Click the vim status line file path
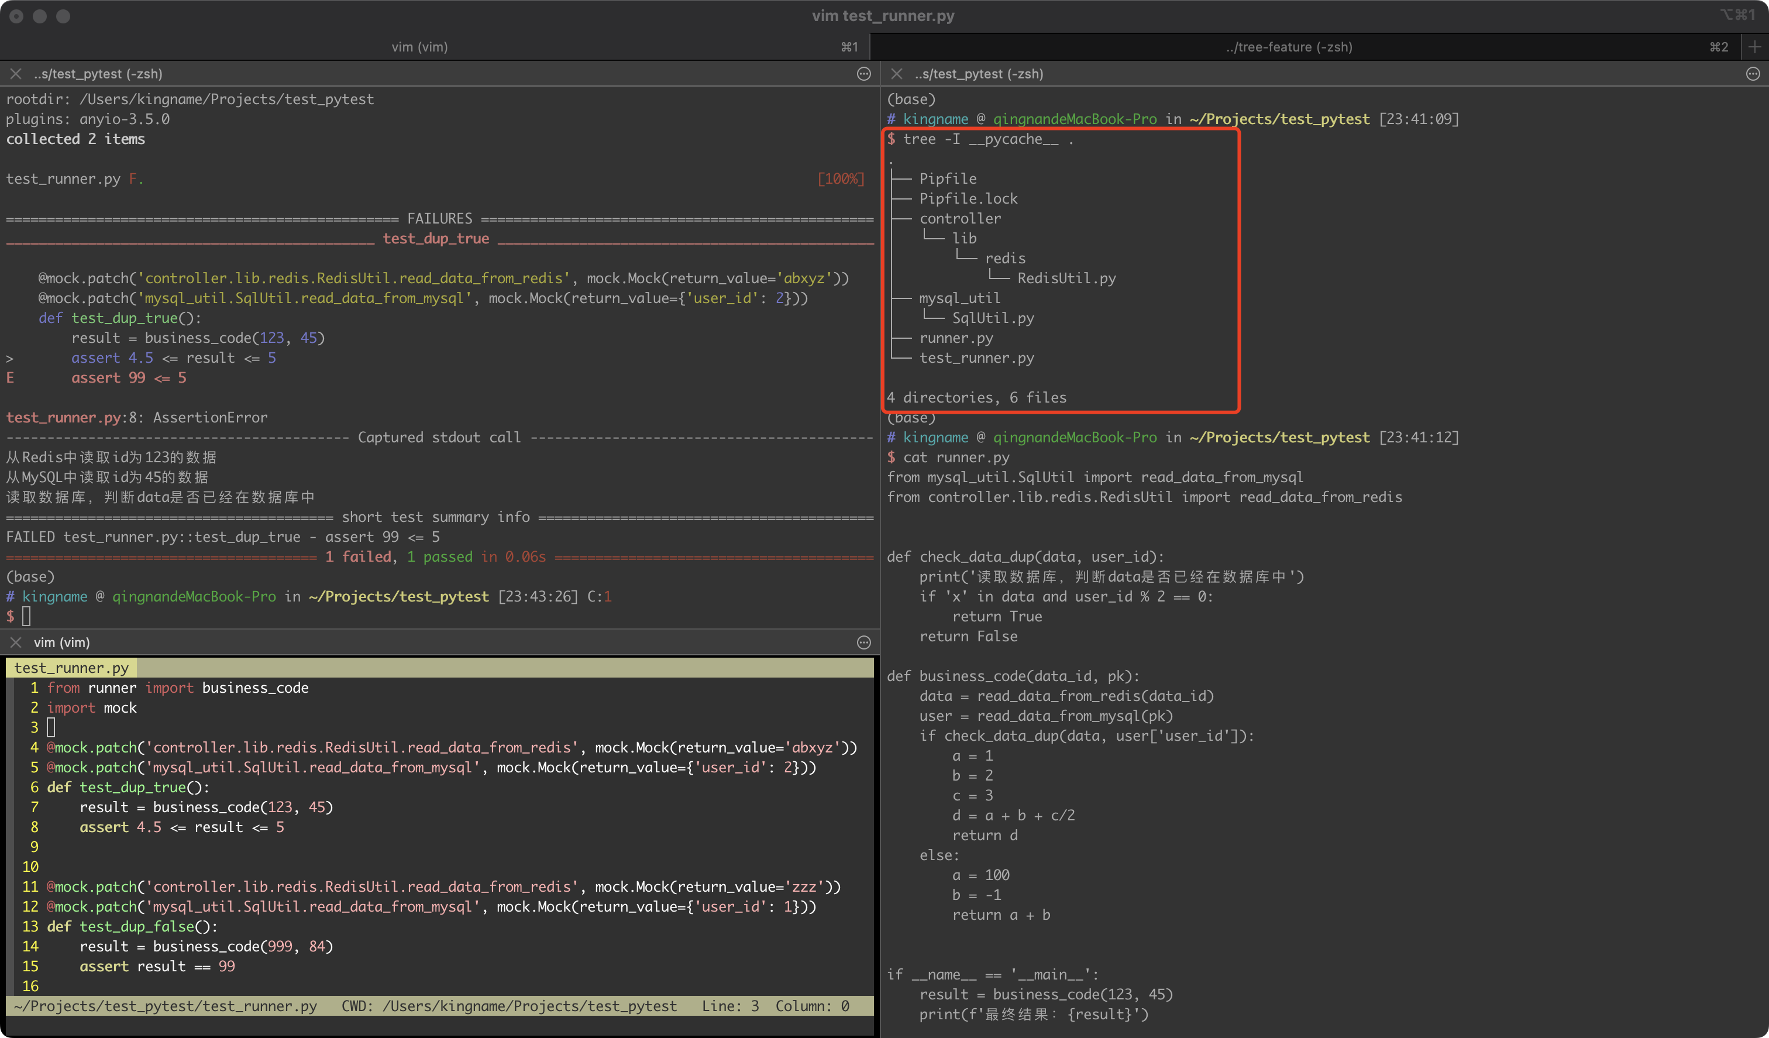 (166, 1006)
